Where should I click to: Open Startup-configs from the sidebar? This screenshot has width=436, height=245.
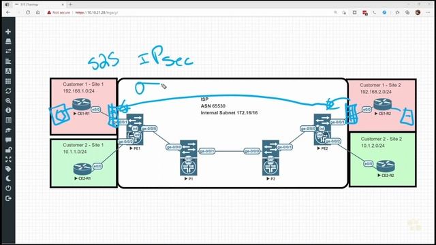click(8, 61)
